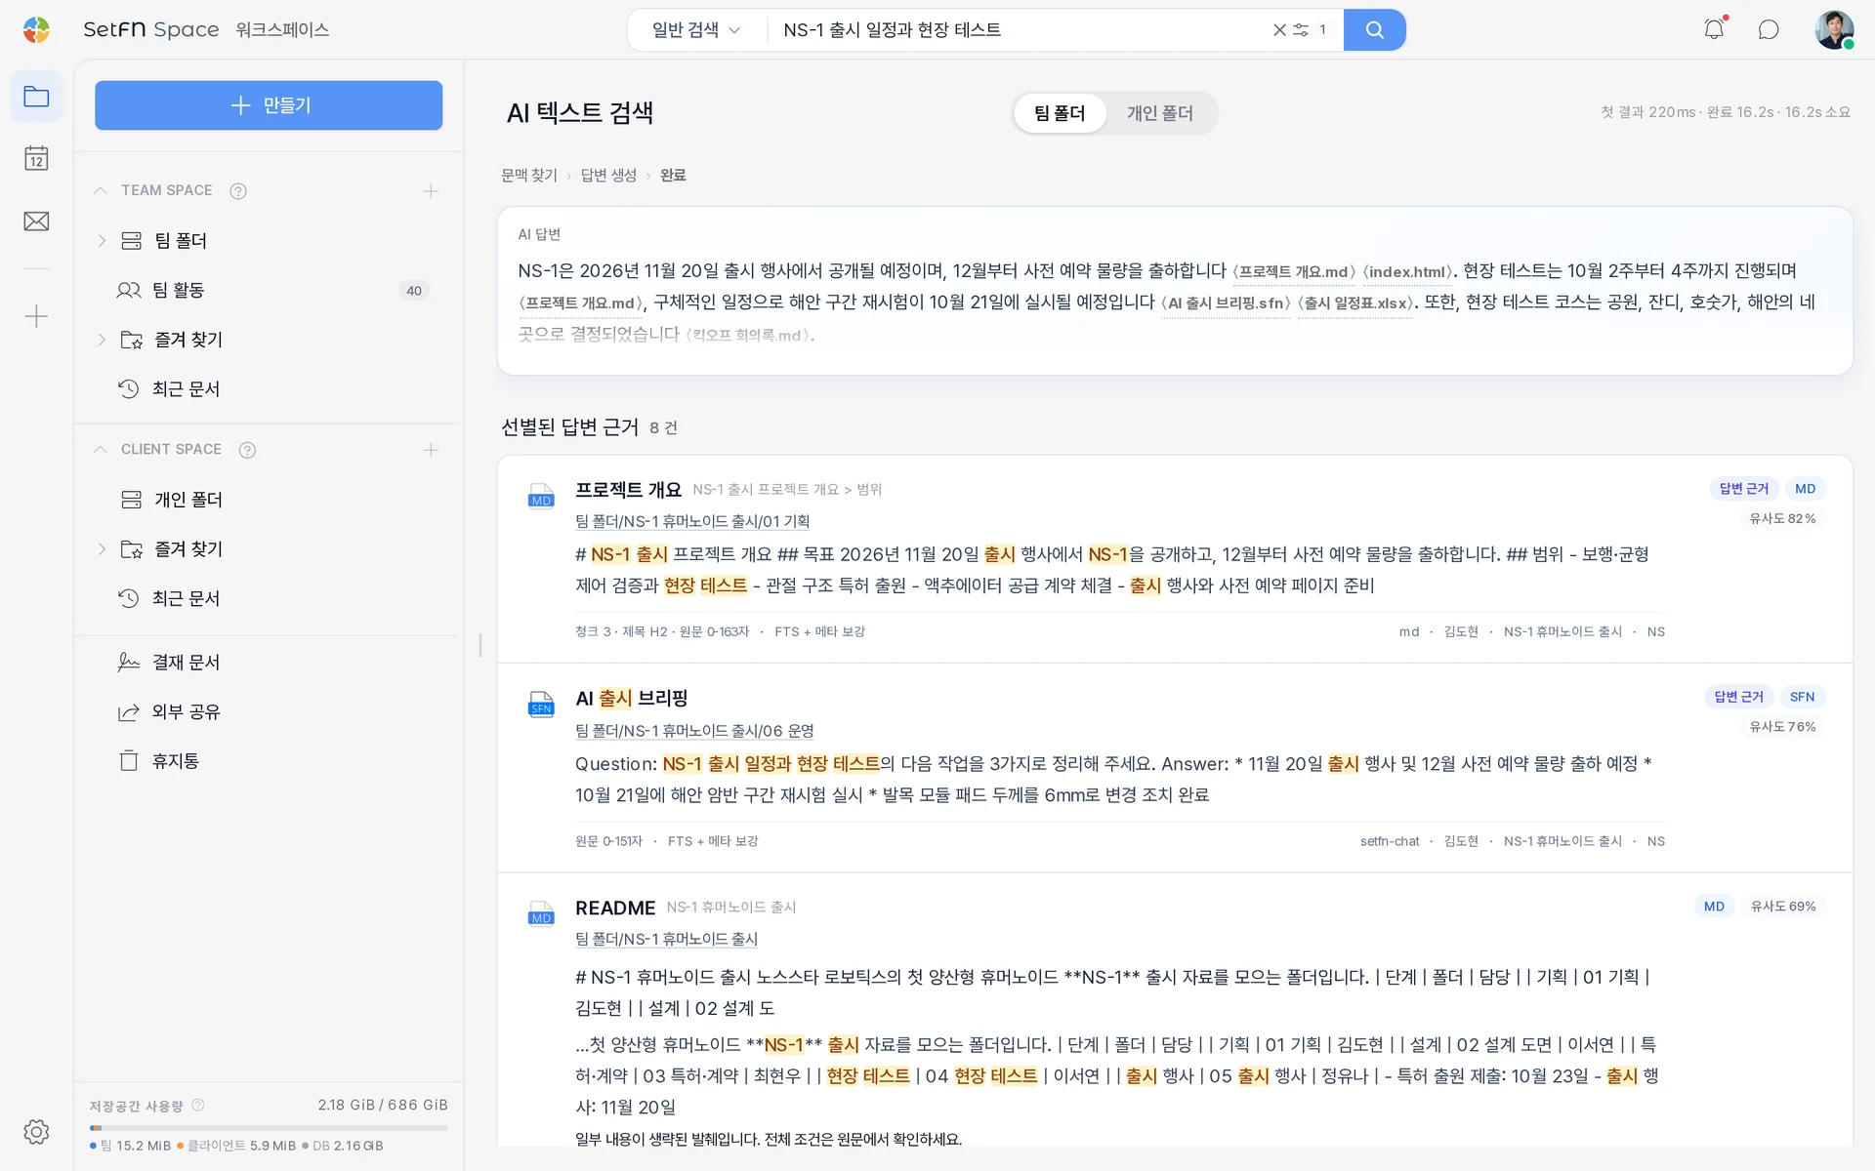This screenshot has height=1171, width=1875.
Task: Click the storage usage progress bar
Action: tap(269, 1127)
